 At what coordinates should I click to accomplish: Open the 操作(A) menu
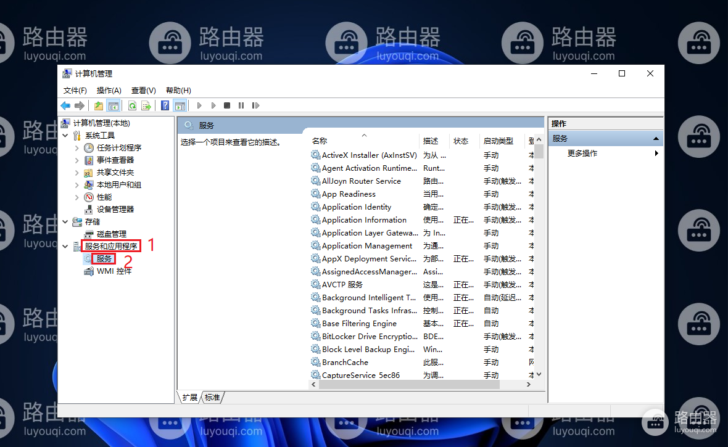coord(109,91)
